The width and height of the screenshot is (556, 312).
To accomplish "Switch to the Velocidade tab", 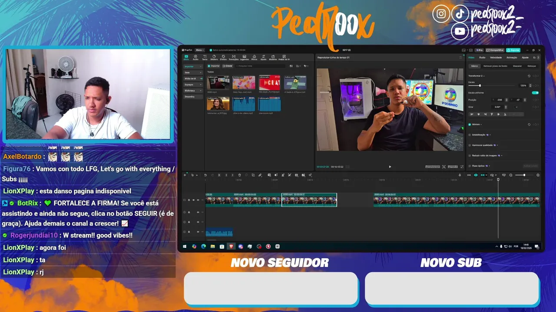I will [496, 58].
